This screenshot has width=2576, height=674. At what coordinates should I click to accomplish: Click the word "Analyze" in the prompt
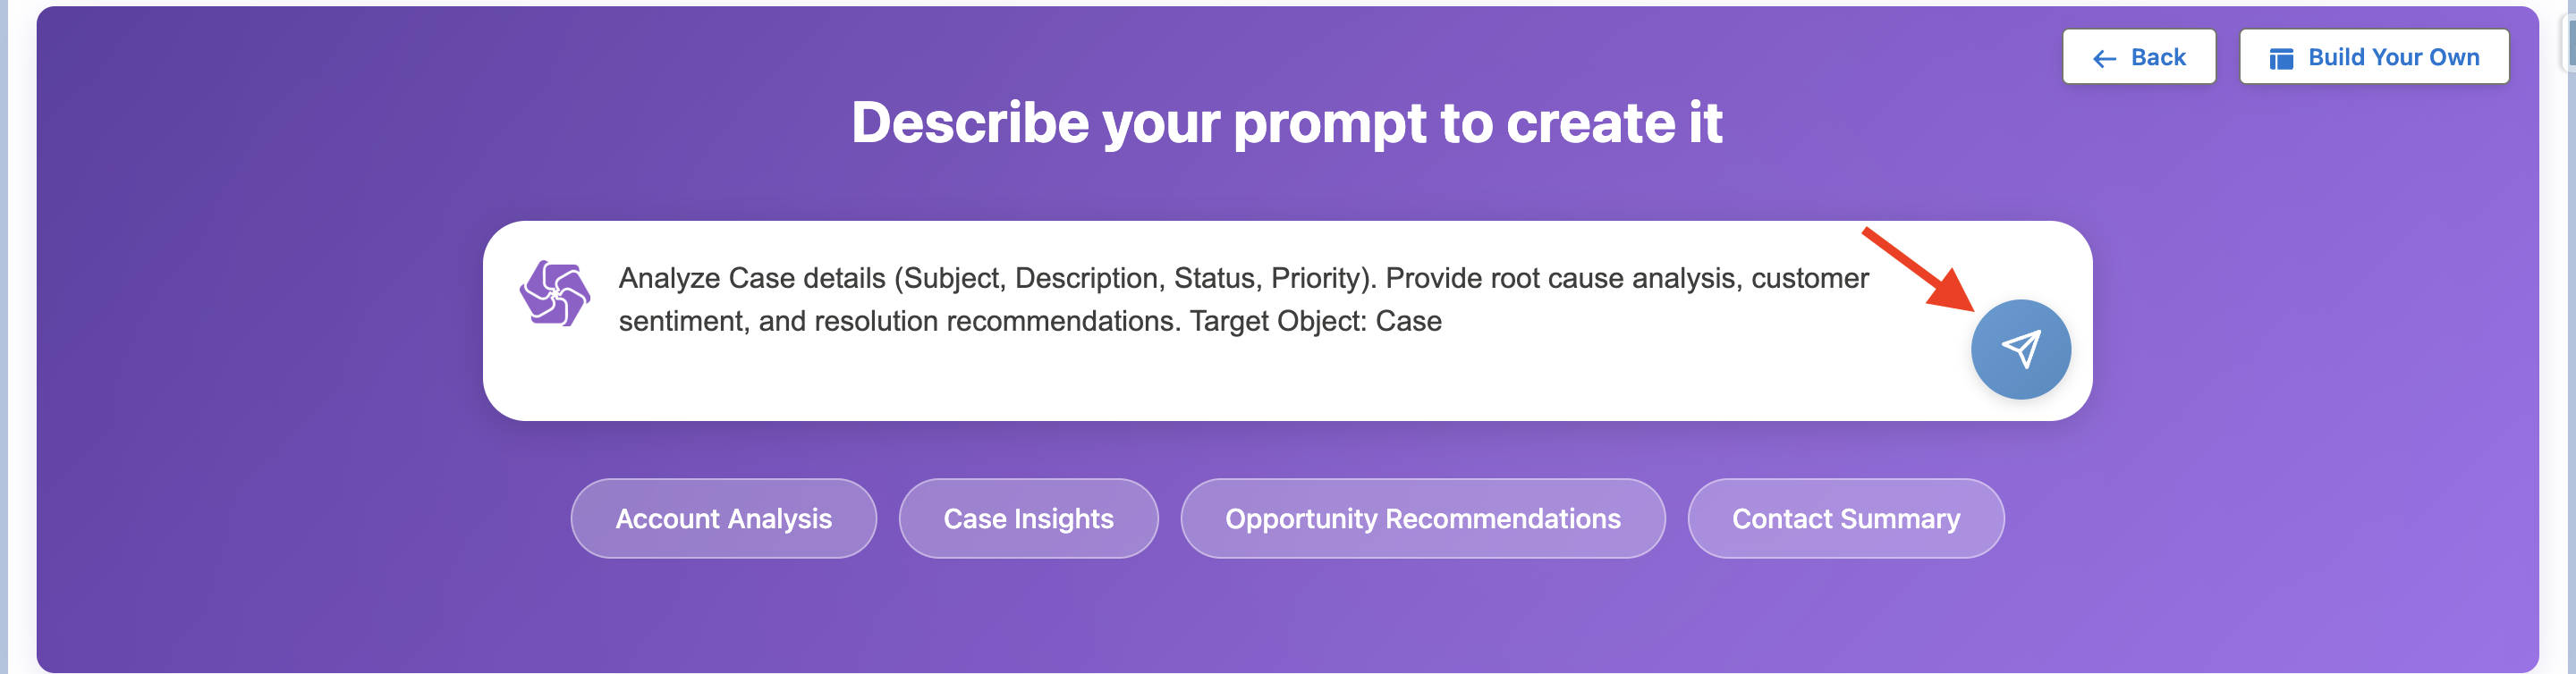pyautogui.click(x=668, y=278)
